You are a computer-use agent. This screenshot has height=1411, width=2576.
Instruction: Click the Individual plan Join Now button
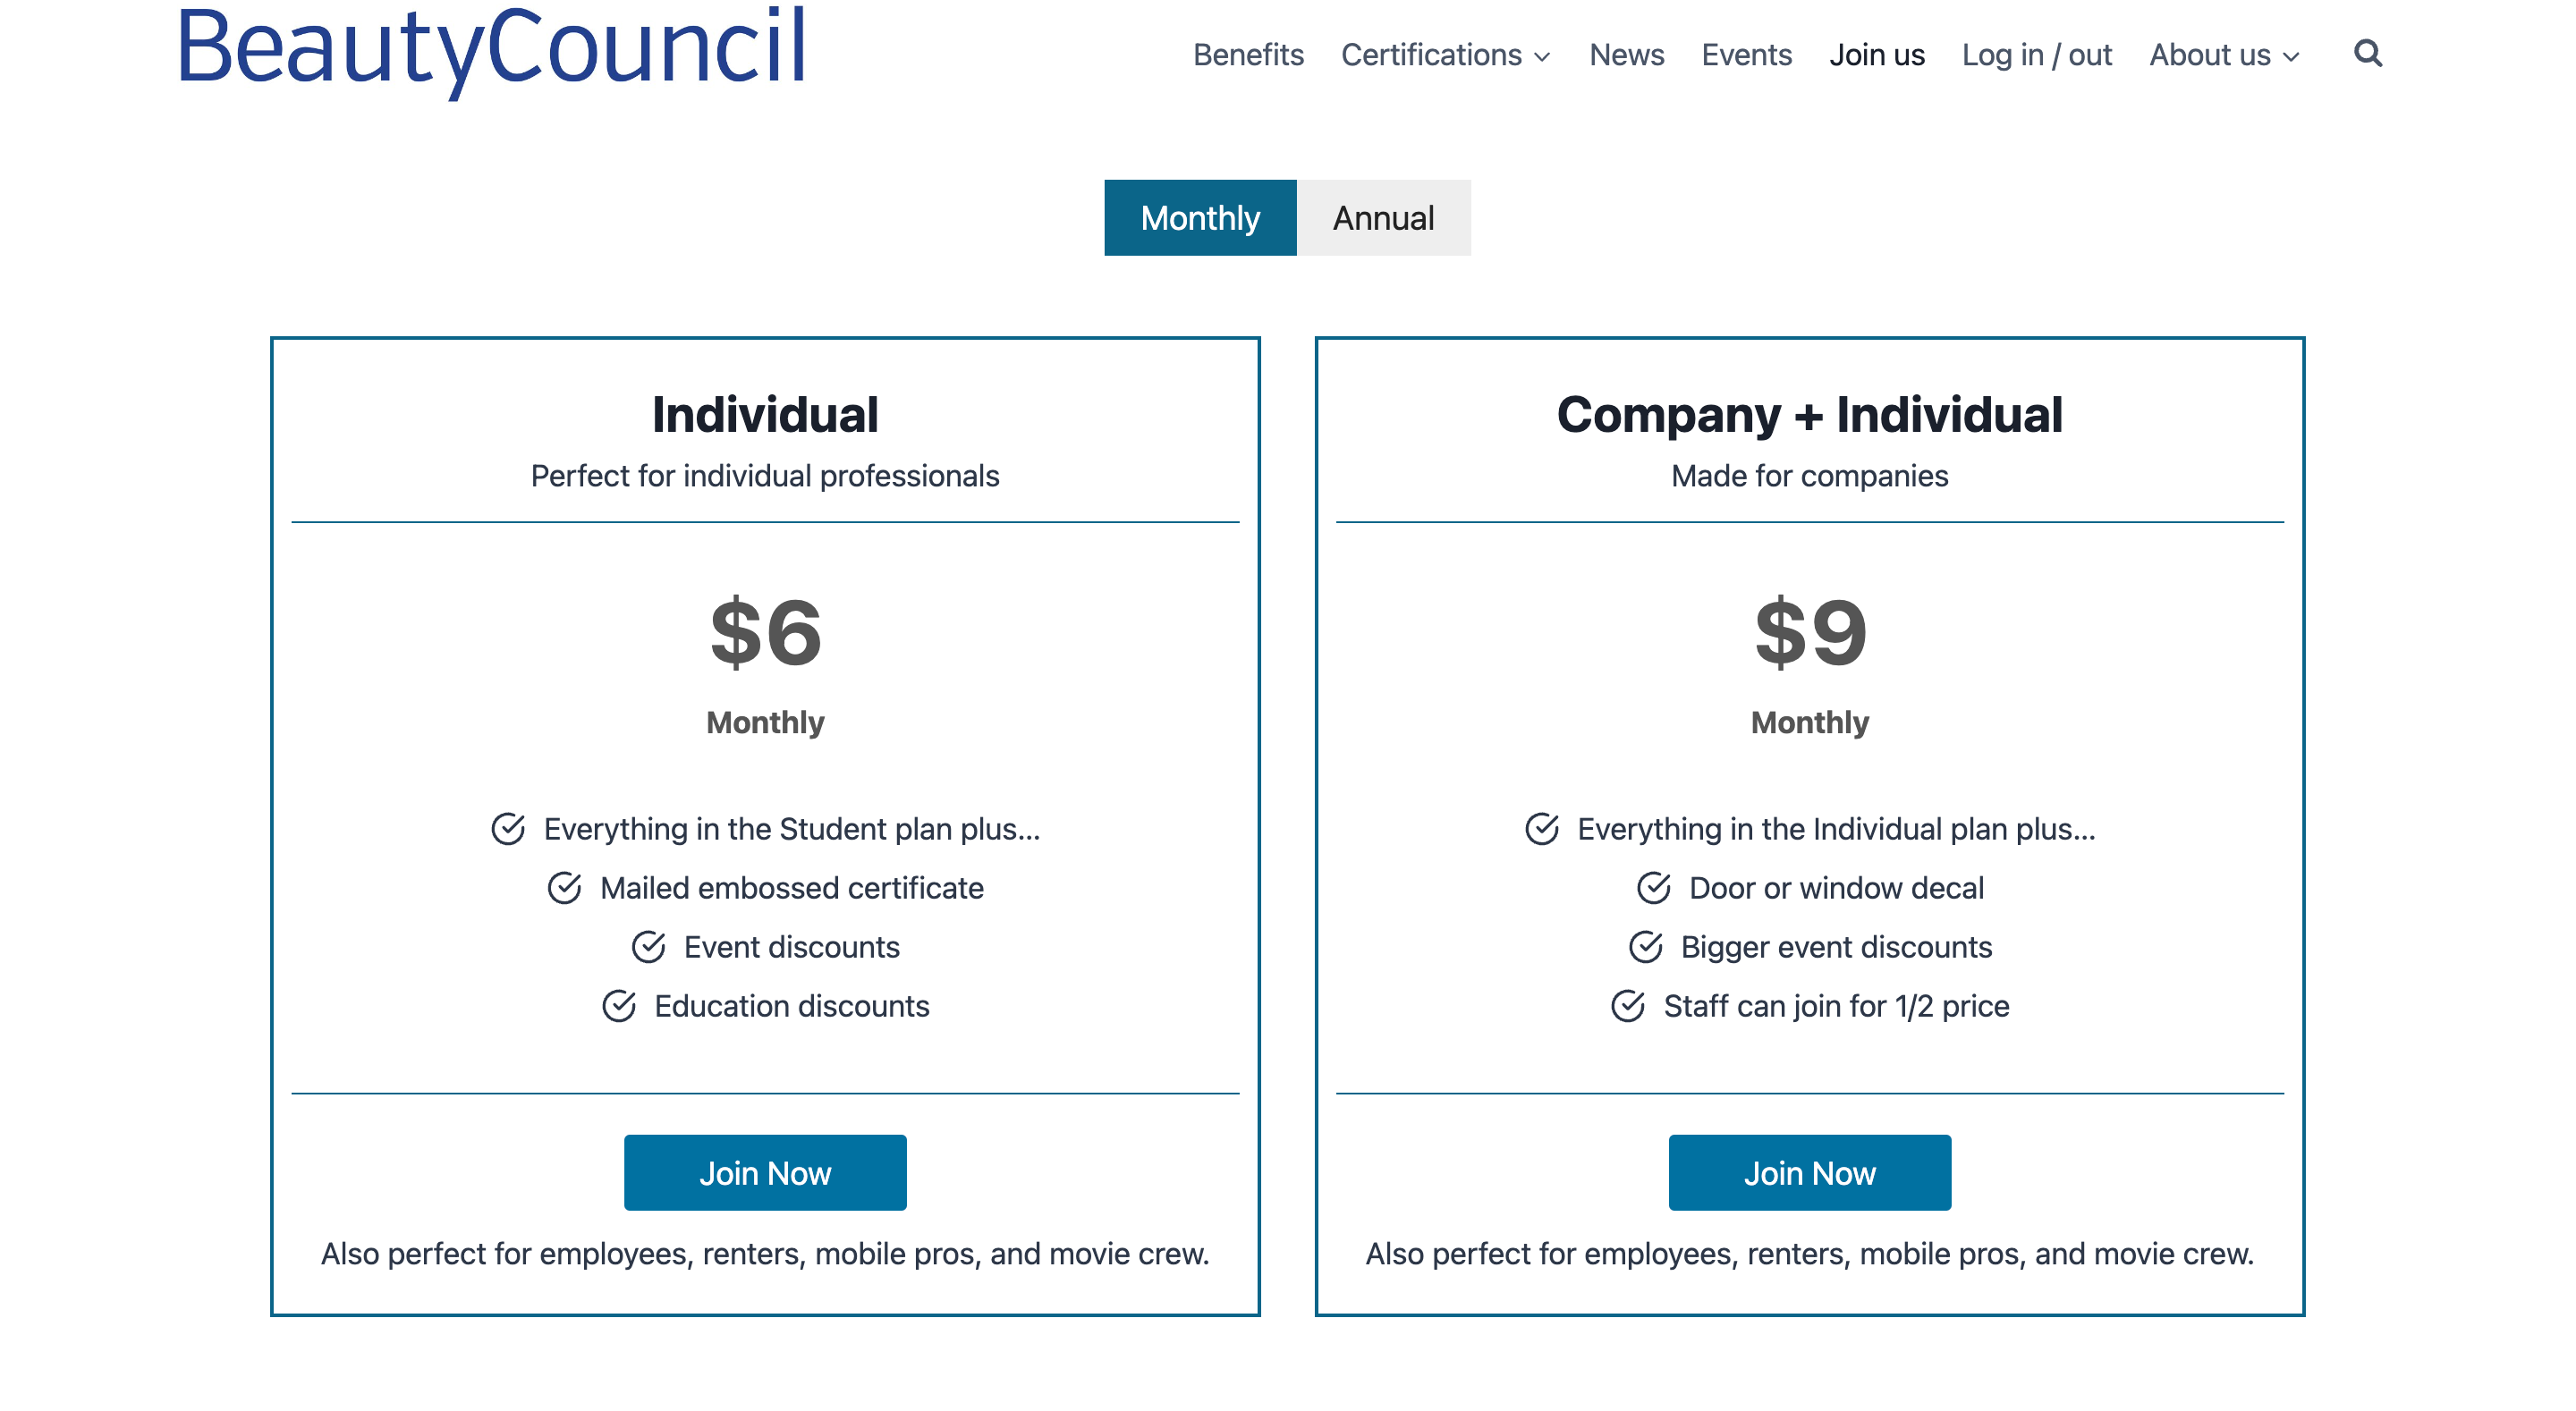point(765,1171)
